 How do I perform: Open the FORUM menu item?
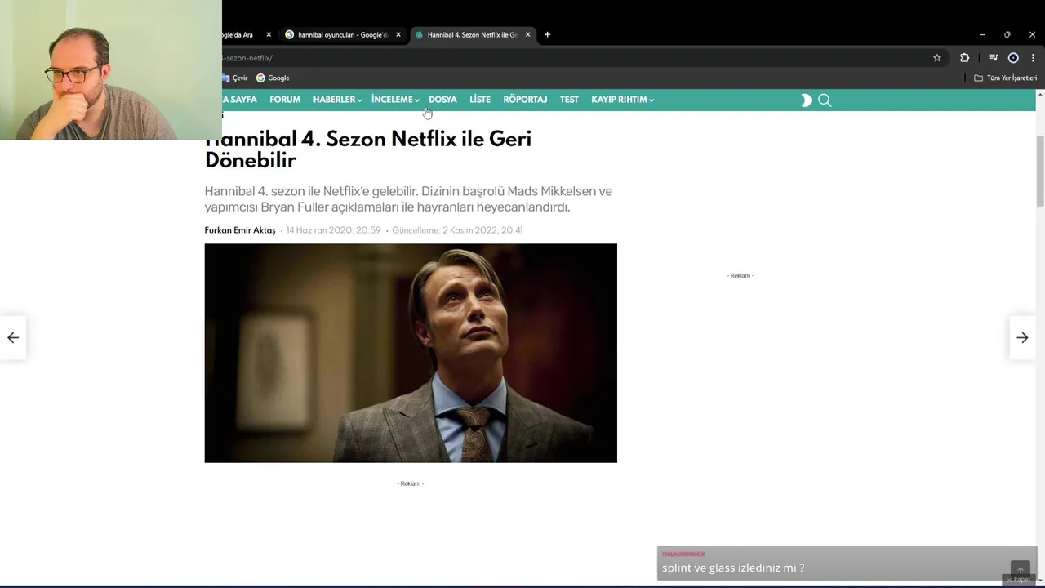click(285, 100)
